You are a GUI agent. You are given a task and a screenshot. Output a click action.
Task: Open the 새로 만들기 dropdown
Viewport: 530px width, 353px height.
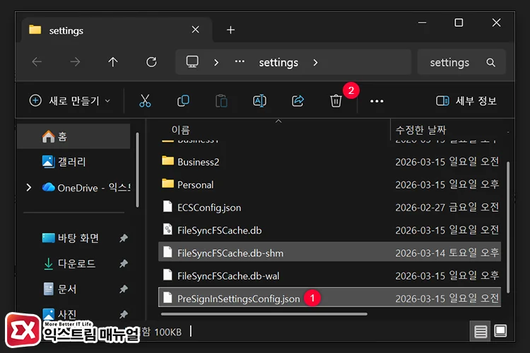click(70, 101)
